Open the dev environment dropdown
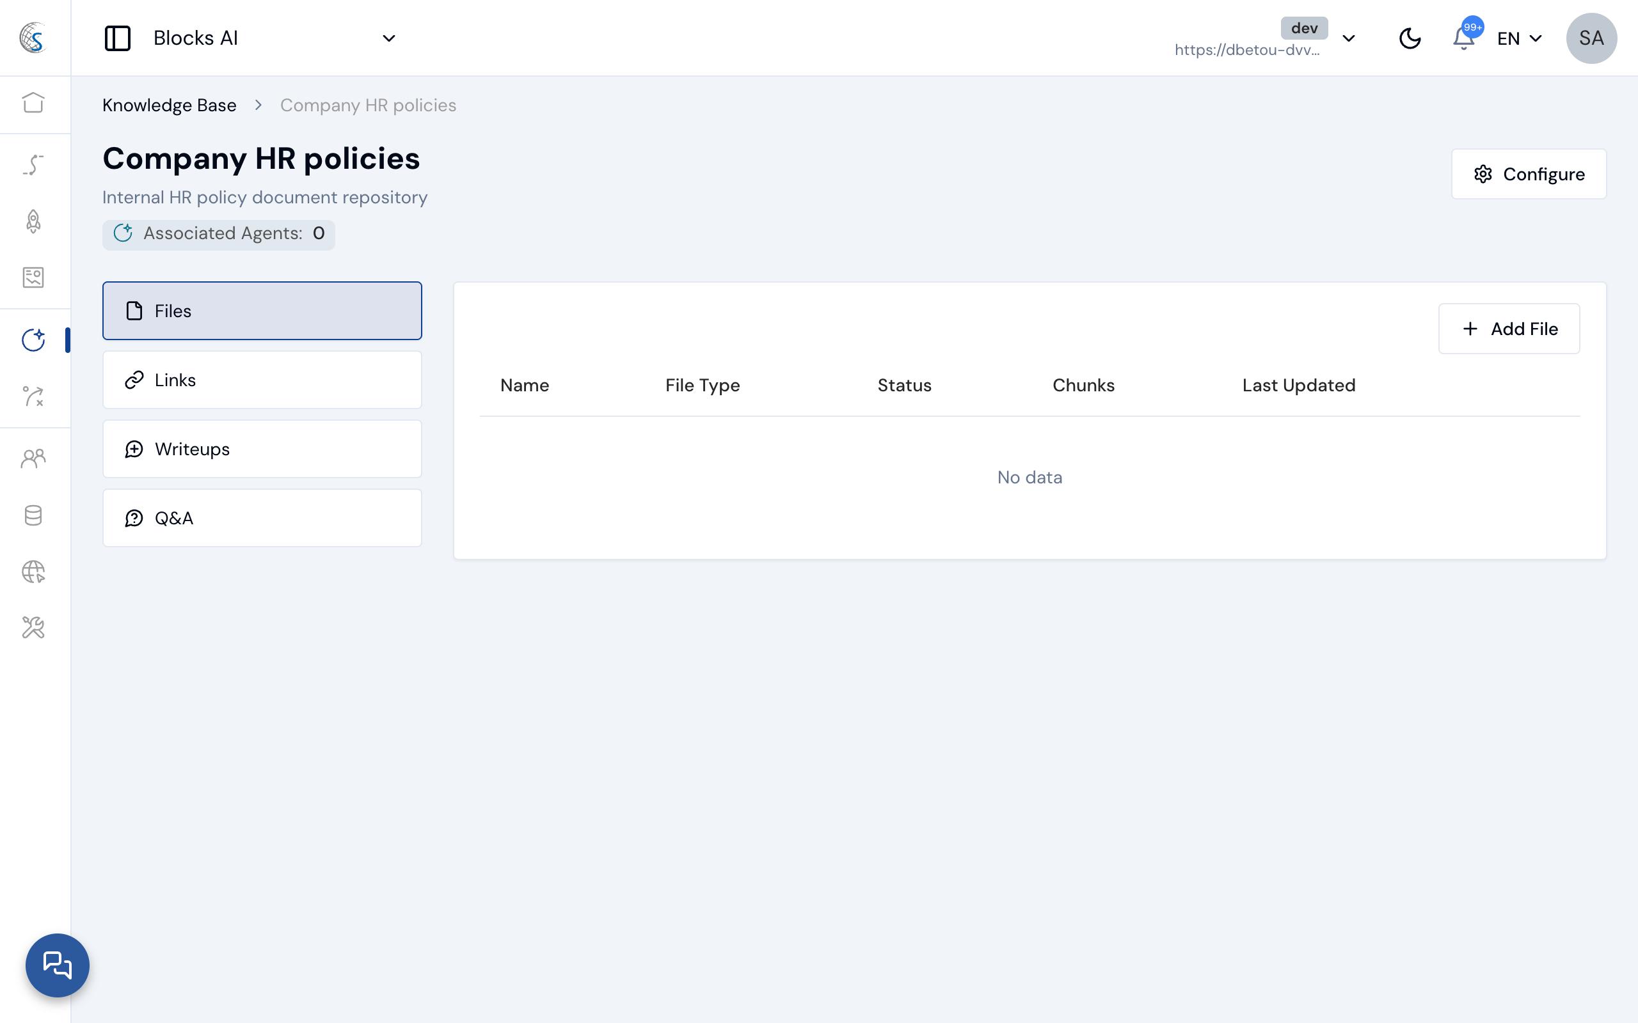Screen dimensions: 1638x1023 1349,38
